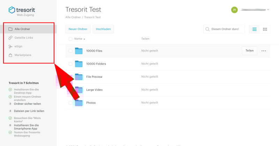Click the JV user avatar
Viewport: 279px width, 146px height.
pos(234,10)
